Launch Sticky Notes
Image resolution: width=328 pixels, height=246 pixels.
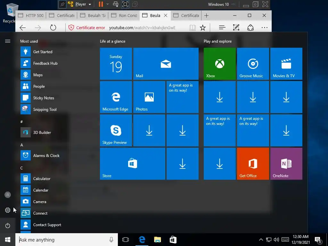tap(43, 98)
